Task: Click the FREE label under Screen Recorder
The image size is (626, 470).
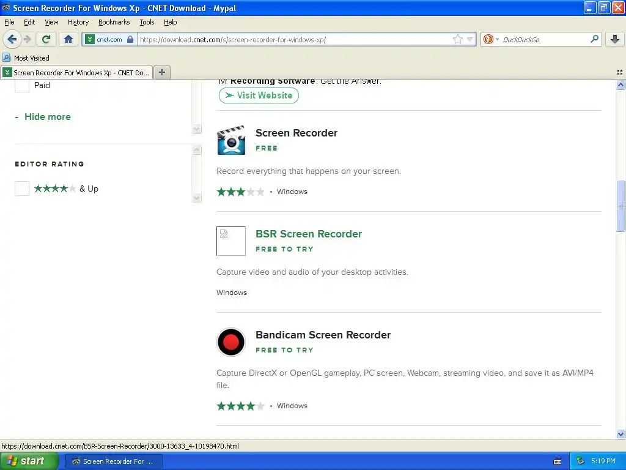Action: [267, 148]
